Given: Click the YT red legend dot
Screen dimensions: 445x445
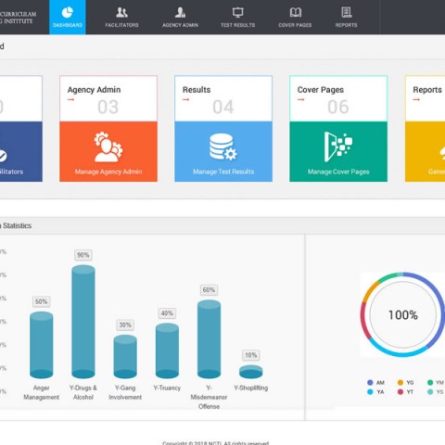Looking at the screenshot, I should (x=400, y=392).
